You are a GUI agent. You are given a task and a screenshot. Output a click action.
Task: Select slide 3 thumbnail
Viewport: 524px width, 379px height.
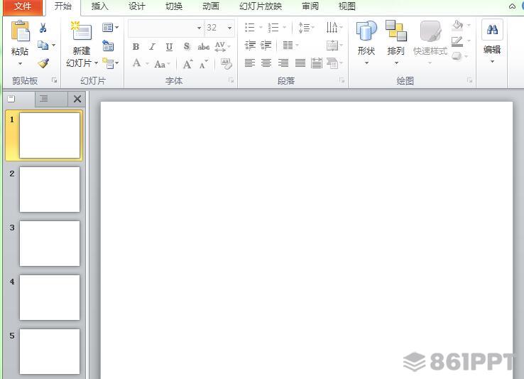click(50, 243)
